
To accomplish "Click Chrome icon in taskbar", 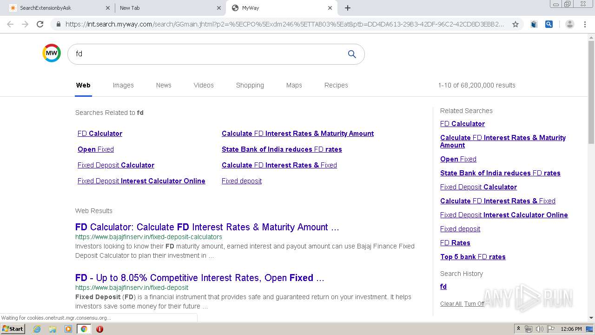I will [x=84, y=329].
